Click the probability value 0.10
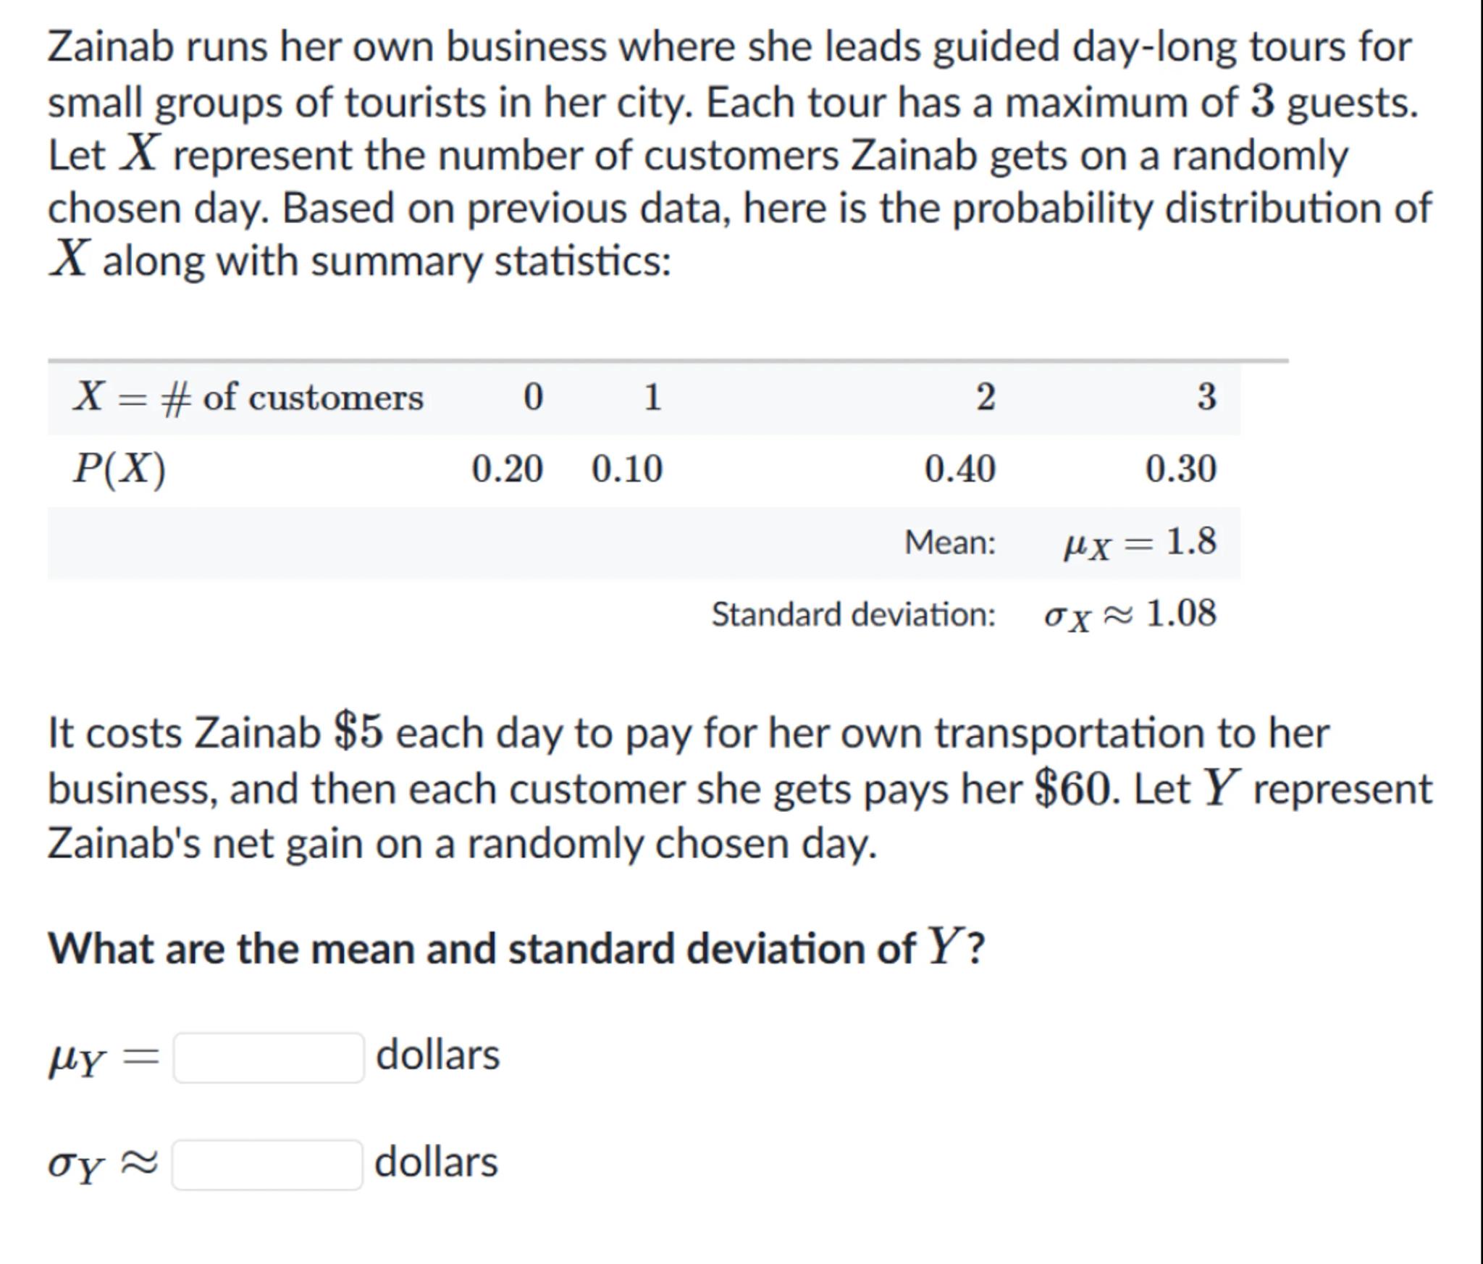Viewport: 1483px width, 1264px height. [x=626, y=469]
